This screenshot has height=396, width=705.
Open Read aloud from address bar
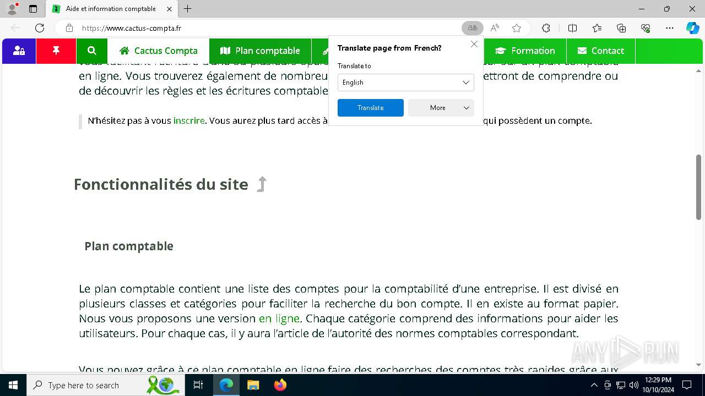[x=495, y=28]
